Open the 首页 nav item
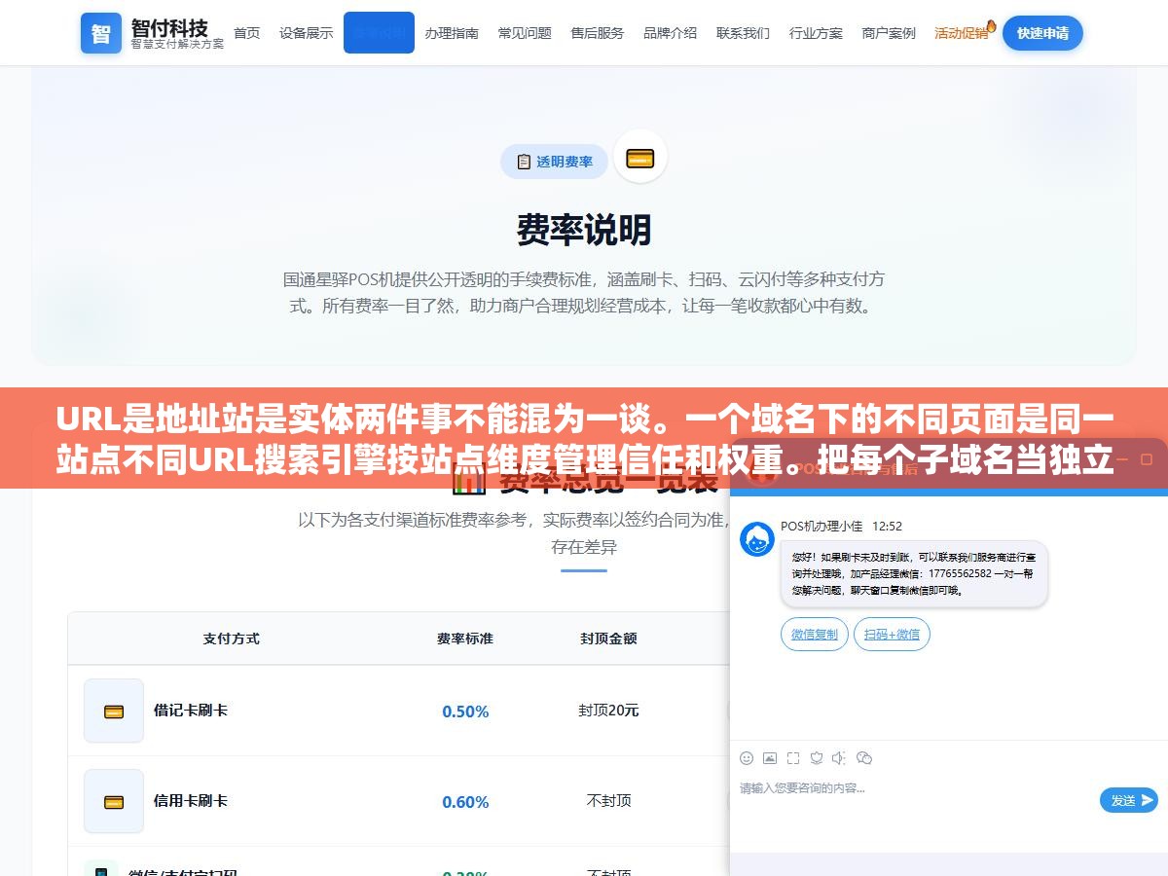 coord(247,33)
